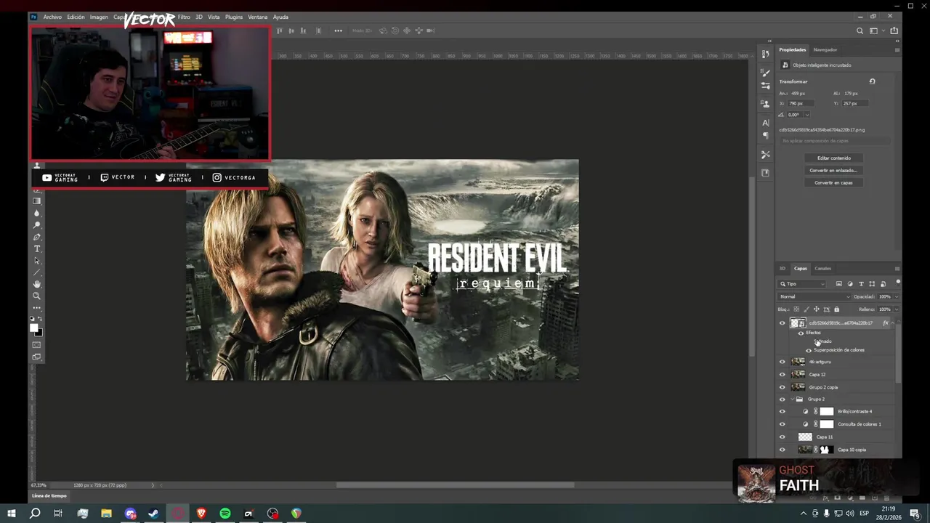Click the Lock All padlock icon

tap(836, 309)
